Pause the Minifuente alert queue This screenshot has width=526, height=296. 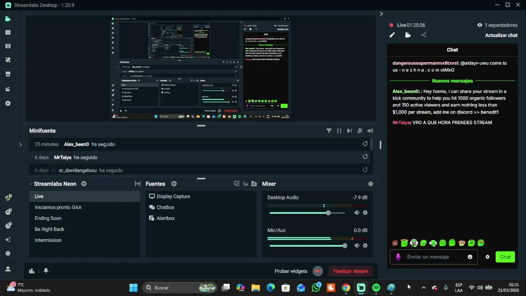point(339,131)
